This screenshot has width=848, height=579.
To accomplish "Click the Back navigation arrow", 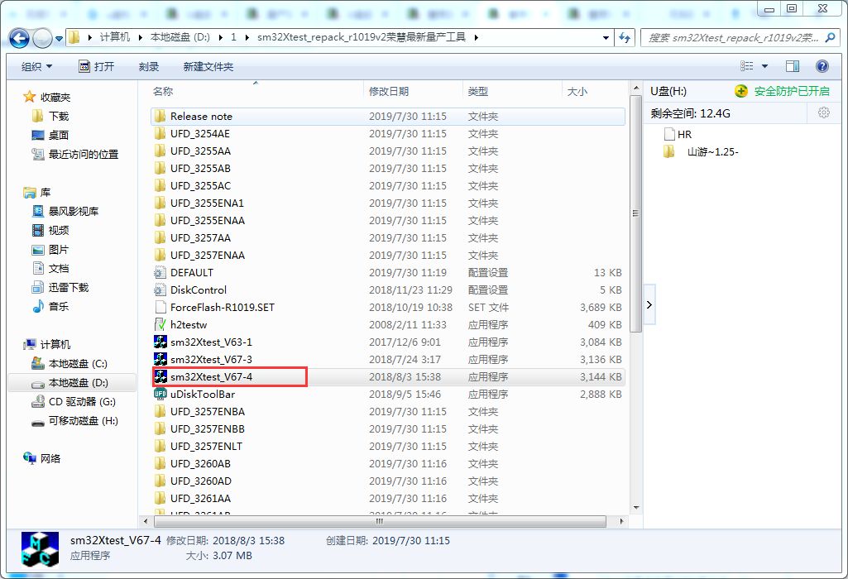I will (18, 37).
